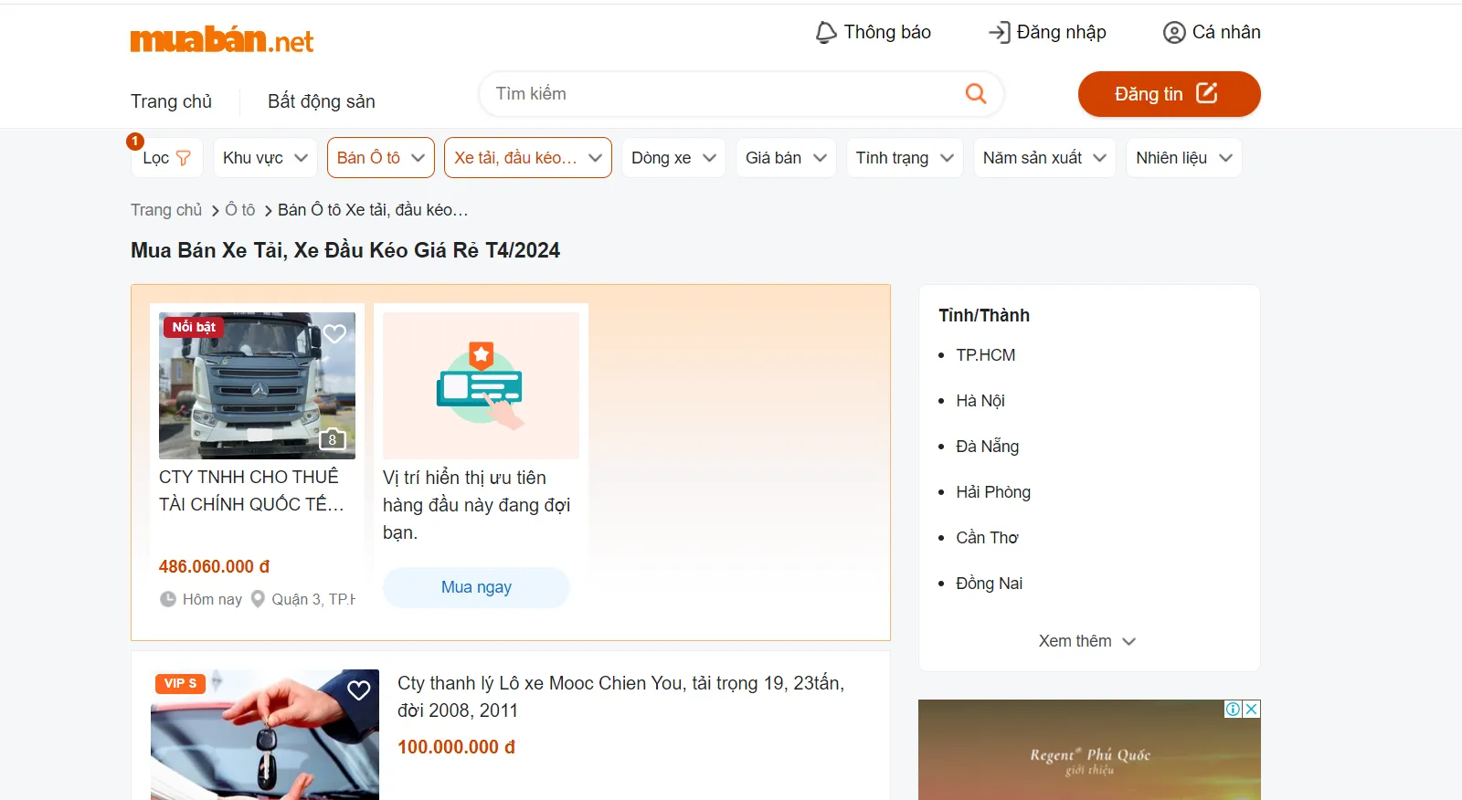Open the Xe tải, đầu kéo dropdown
The height and width of the screenshot is (800, 1462).
pyautogui.click(x=528, y=158)
